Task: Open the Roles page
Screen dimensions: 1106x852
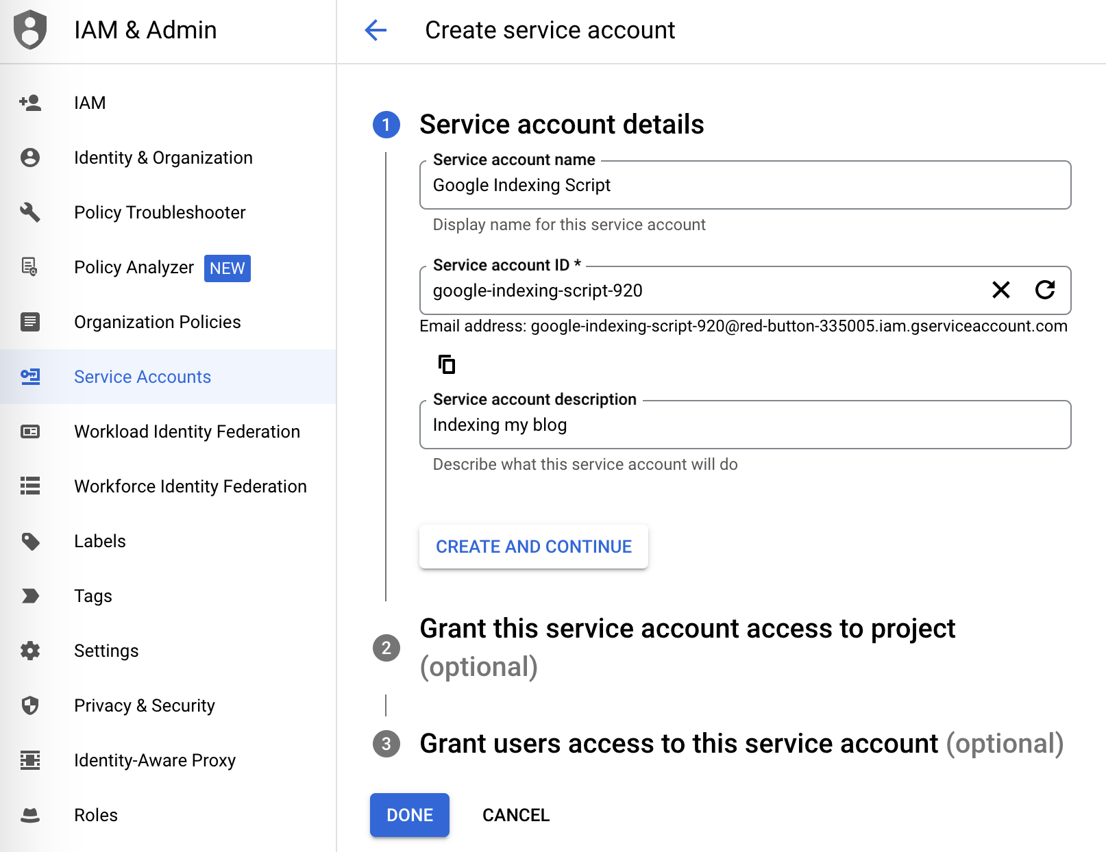Action: click(x=168, y=815)
